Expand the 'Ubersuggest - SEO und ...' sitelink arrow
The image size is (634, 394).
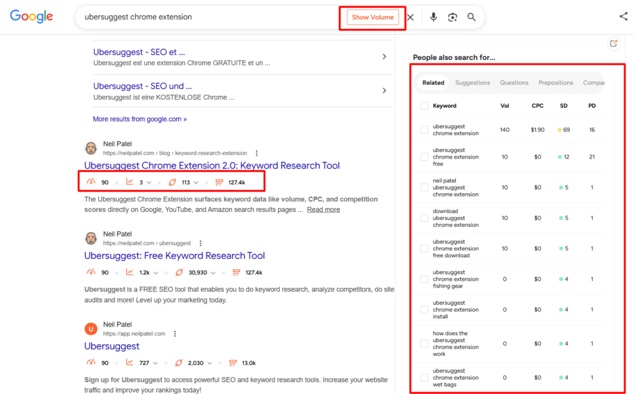tap(384, 90)
